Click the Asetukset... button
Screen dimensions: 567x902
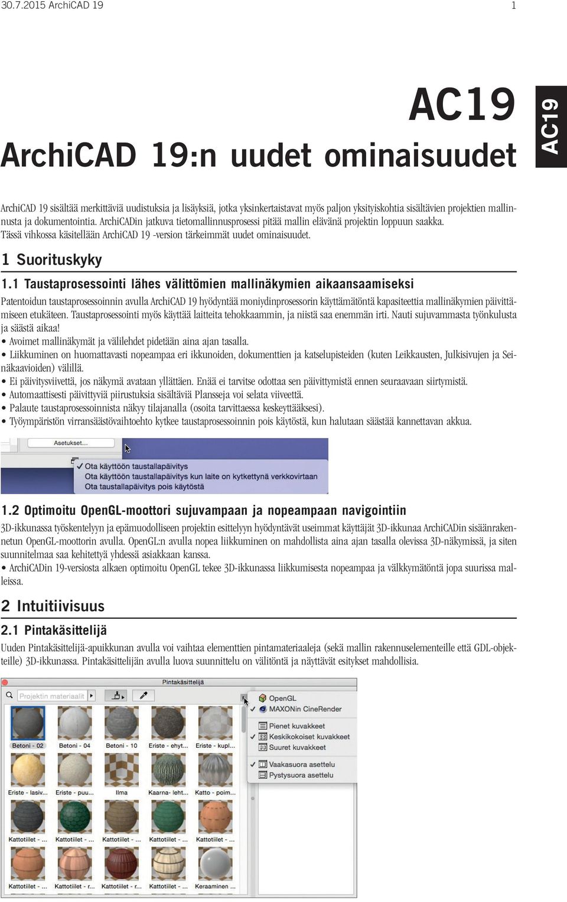[71, 443]
